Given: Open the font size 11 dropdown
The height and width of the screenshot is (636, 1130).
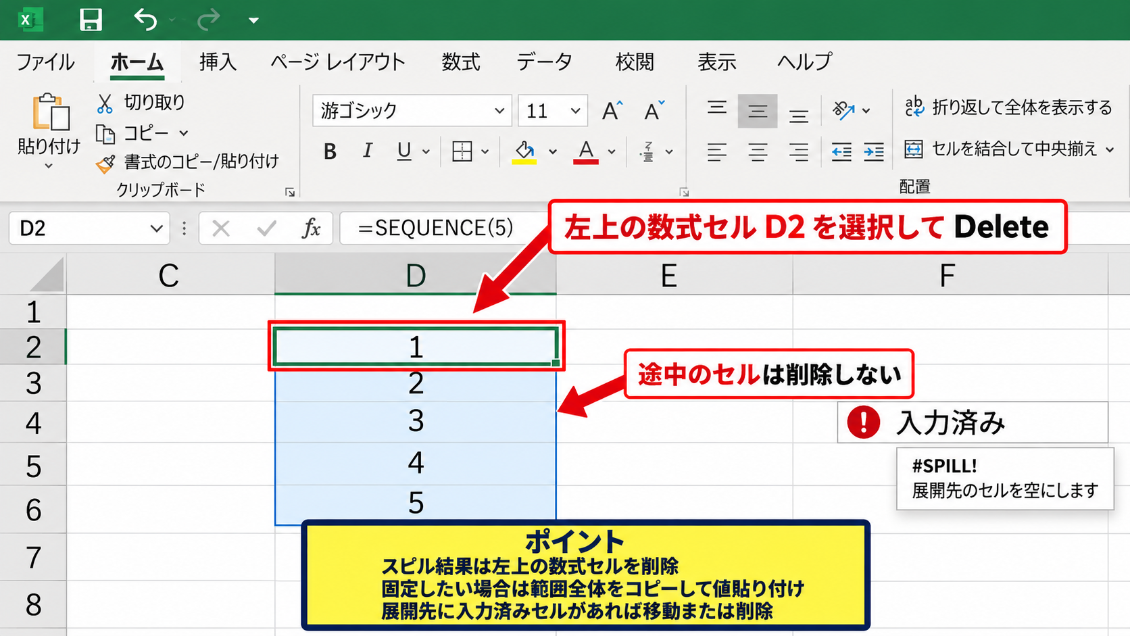Looking at the screenshot, I should click(576, 111).
